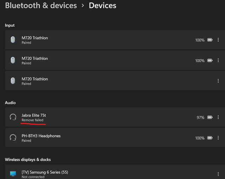This screenshot has height=179, width=225.
Task: Click the PH-BTH3 Headphones battery icon
Action: pyautogui.click(x=210, y=138)
